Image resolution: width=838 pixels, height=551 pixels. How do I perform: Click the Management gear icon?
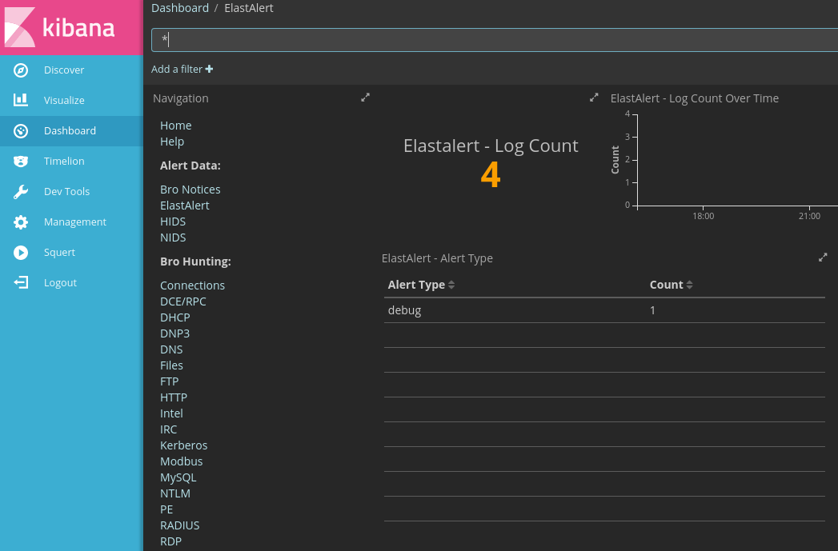[21, 222]
